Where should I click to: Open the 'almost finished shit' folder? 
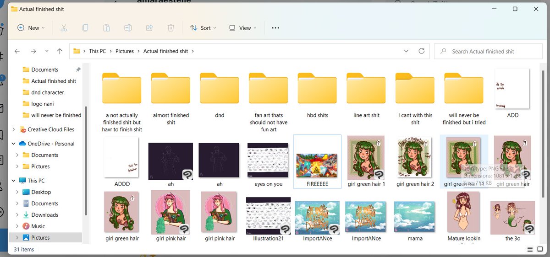(170, 88)
